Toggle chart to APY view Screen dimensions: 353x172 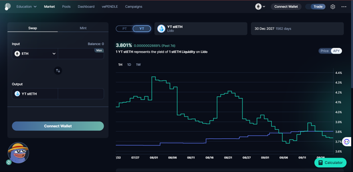pyautogui.click(x=336, y=51)
